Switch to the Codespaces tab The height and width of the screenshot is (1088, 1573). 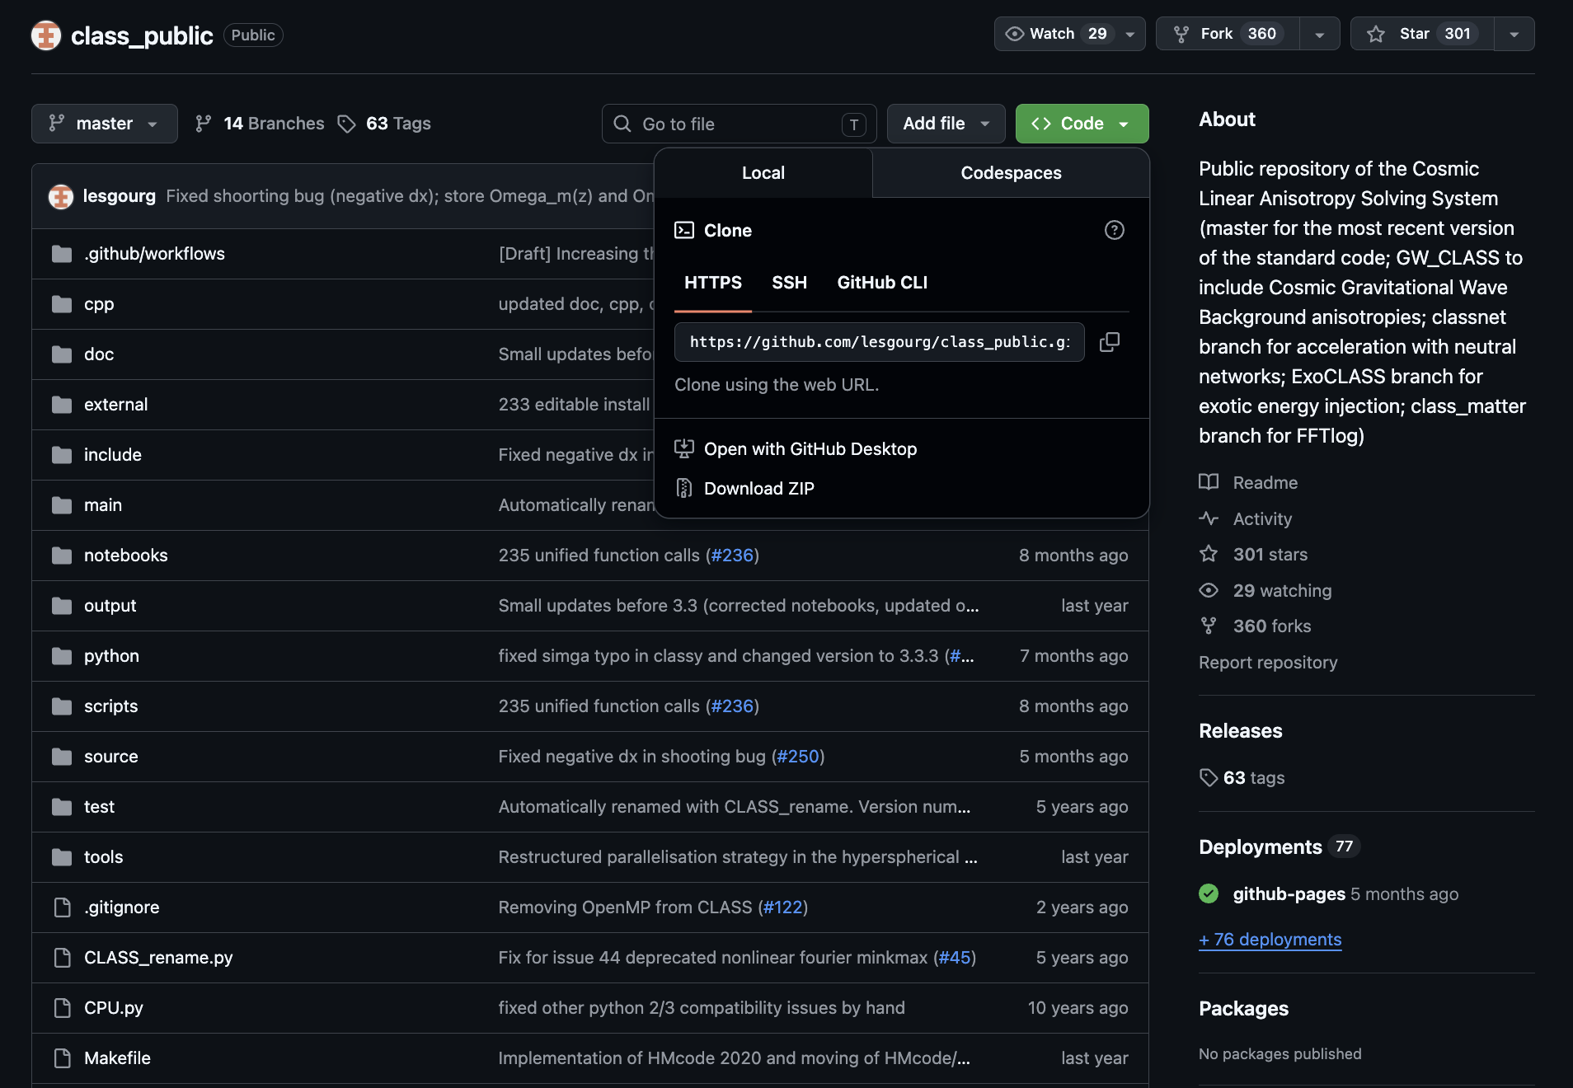[x=1011, y=173]
